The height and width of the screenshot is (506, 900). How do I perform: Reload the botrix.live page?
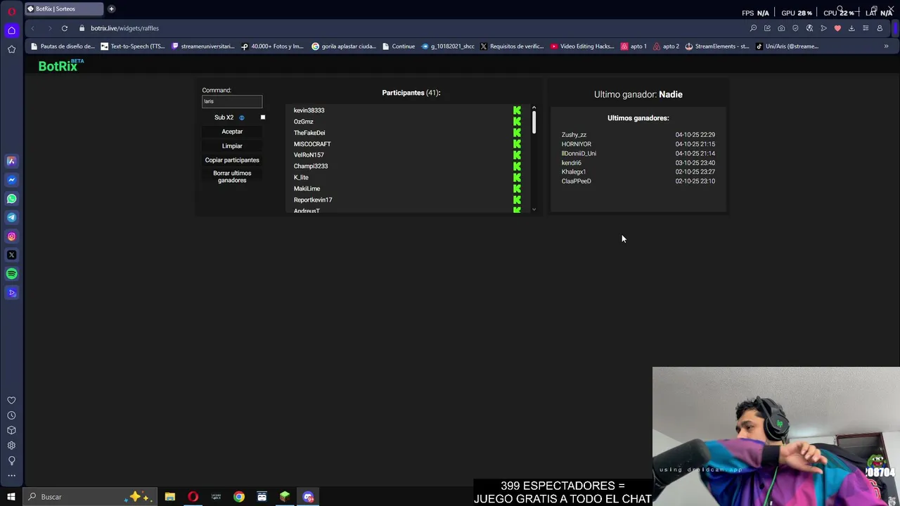[64, 28]
